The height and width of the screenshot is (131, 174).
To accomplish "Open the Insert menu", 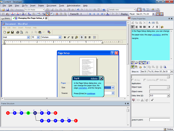I will tap(33, 5).
